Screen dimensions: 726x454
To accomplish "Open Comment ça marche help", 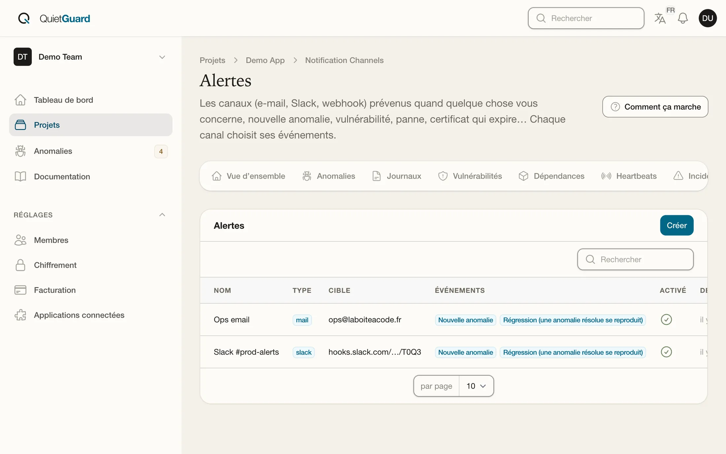I will pyautogui.click(x=655, y=107).
